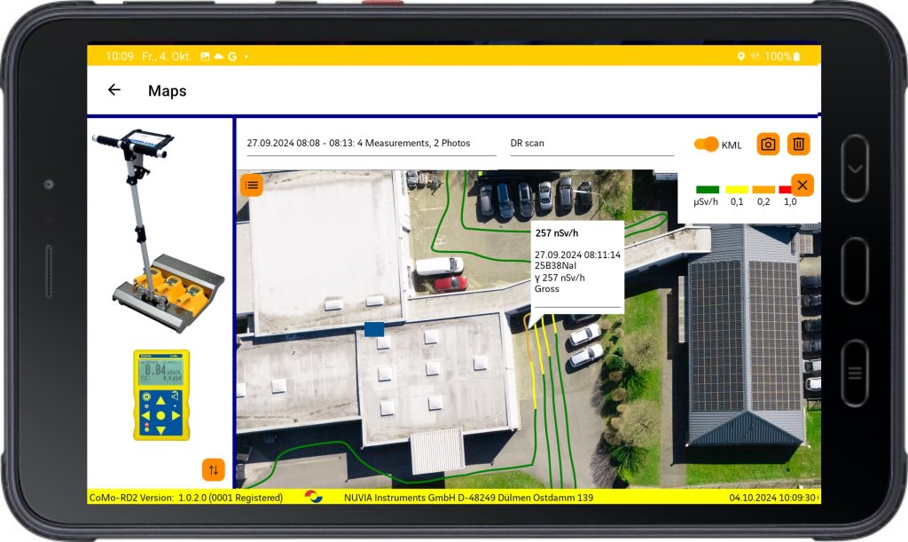Select the floor scanner device image
Viewport: 908px width, 542px height.
[x=158, y=231]
